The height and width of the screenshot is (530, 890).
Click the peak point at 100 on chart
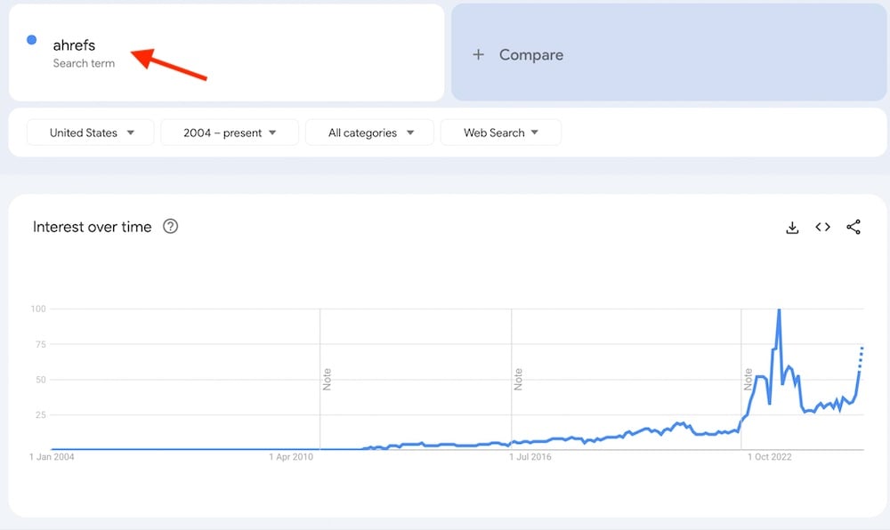(779, 310)
